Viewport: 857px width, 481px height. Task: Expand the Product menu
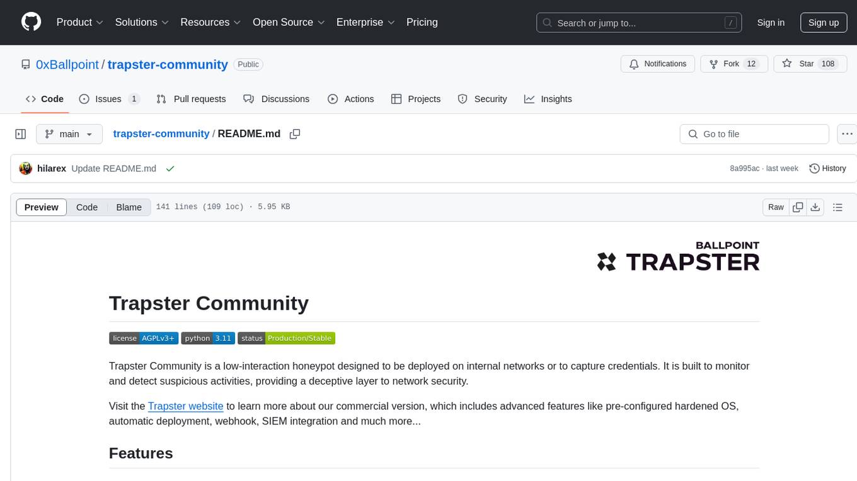pyautogui.click(x=80, y=22)
